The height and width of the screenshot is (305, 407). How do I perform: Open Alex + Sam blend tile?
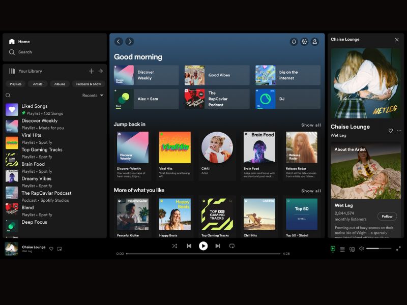(146, 99)
